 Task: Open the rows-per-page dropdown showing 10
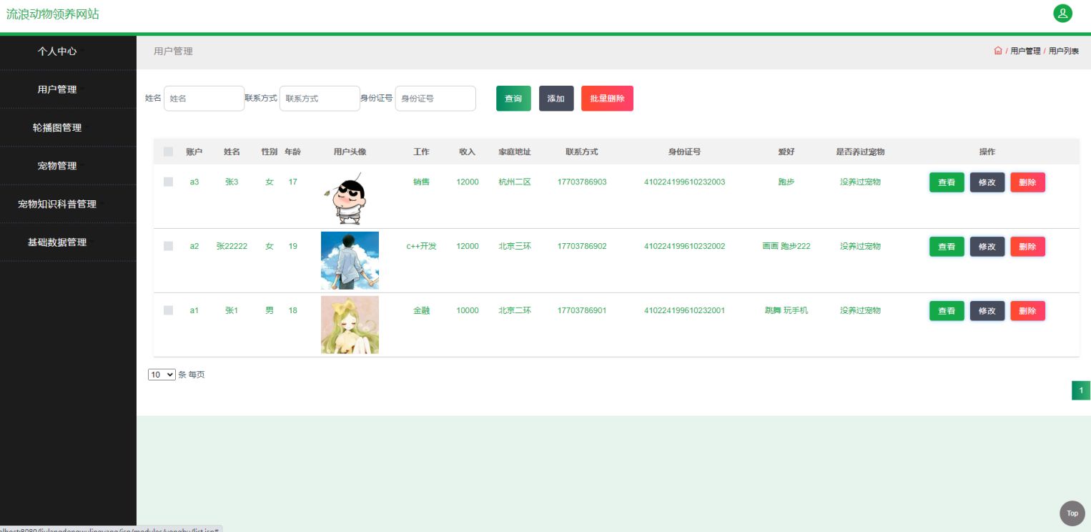point(162,374)
